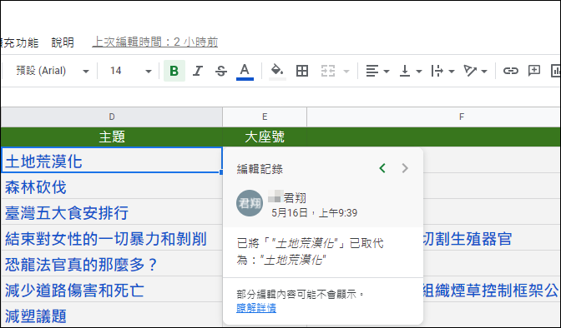
Task: Open last edit time 上次編輯時間 link
Action: pyautogui.click(x=155, y=42)
